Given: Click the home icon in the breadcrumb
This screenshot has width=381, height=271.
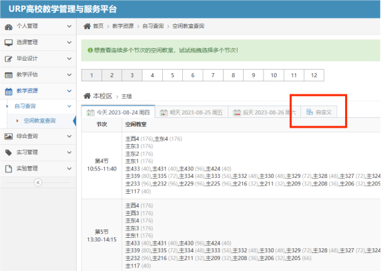Looking at the screenshot, I should 87,26.
